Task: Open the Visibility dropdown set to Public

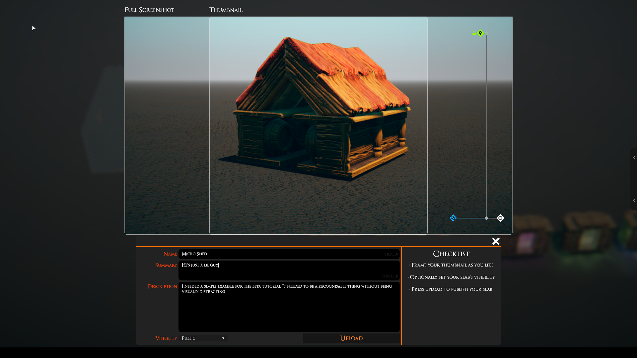Action: (203, 338)
